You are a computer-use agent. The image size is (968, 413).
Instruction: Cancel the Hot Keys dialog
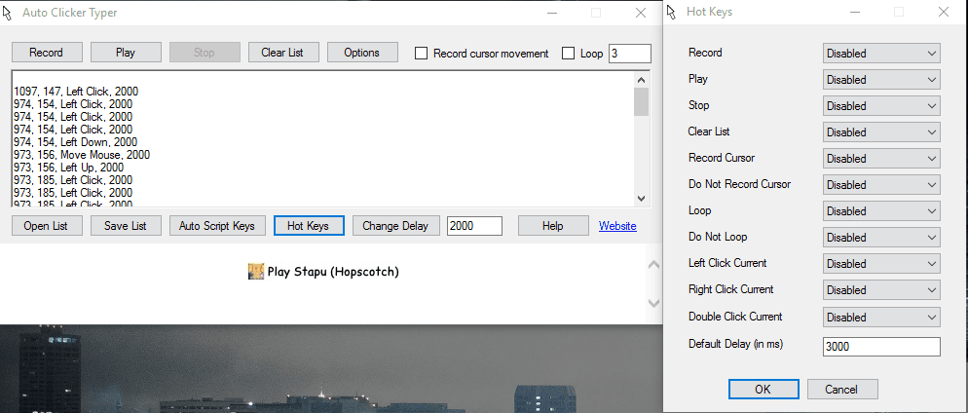[842, 389]
